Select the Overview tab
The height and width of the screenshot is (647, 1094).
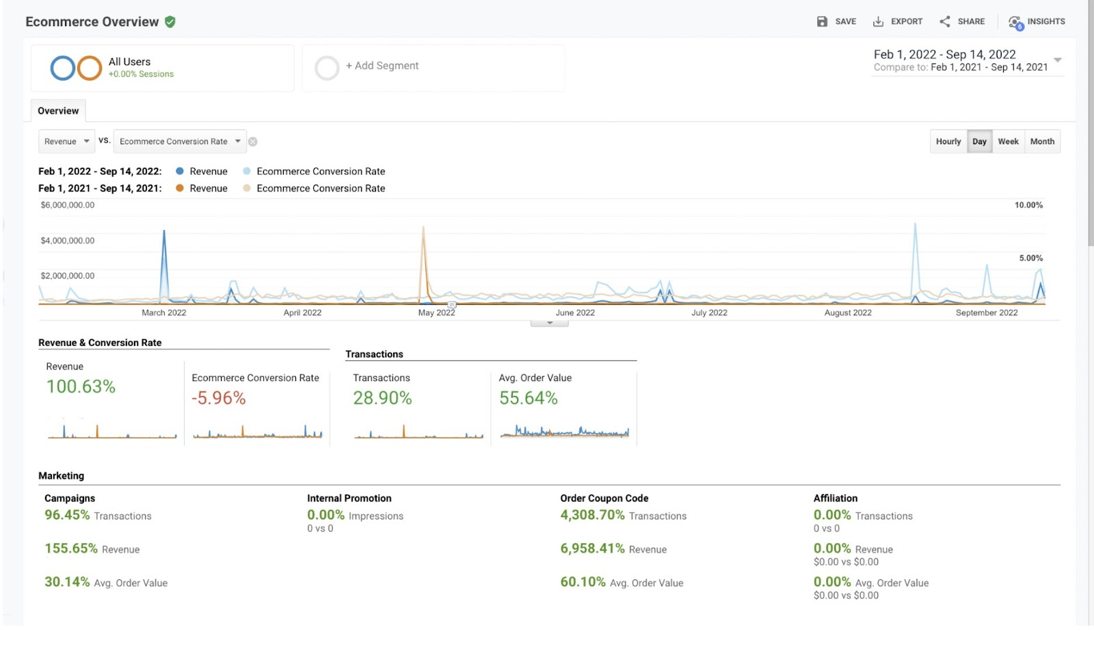click(58, 111)
